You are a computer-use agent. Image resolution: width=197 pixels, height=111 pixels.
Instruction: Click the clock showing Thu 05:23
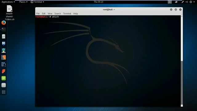point(98,2)
